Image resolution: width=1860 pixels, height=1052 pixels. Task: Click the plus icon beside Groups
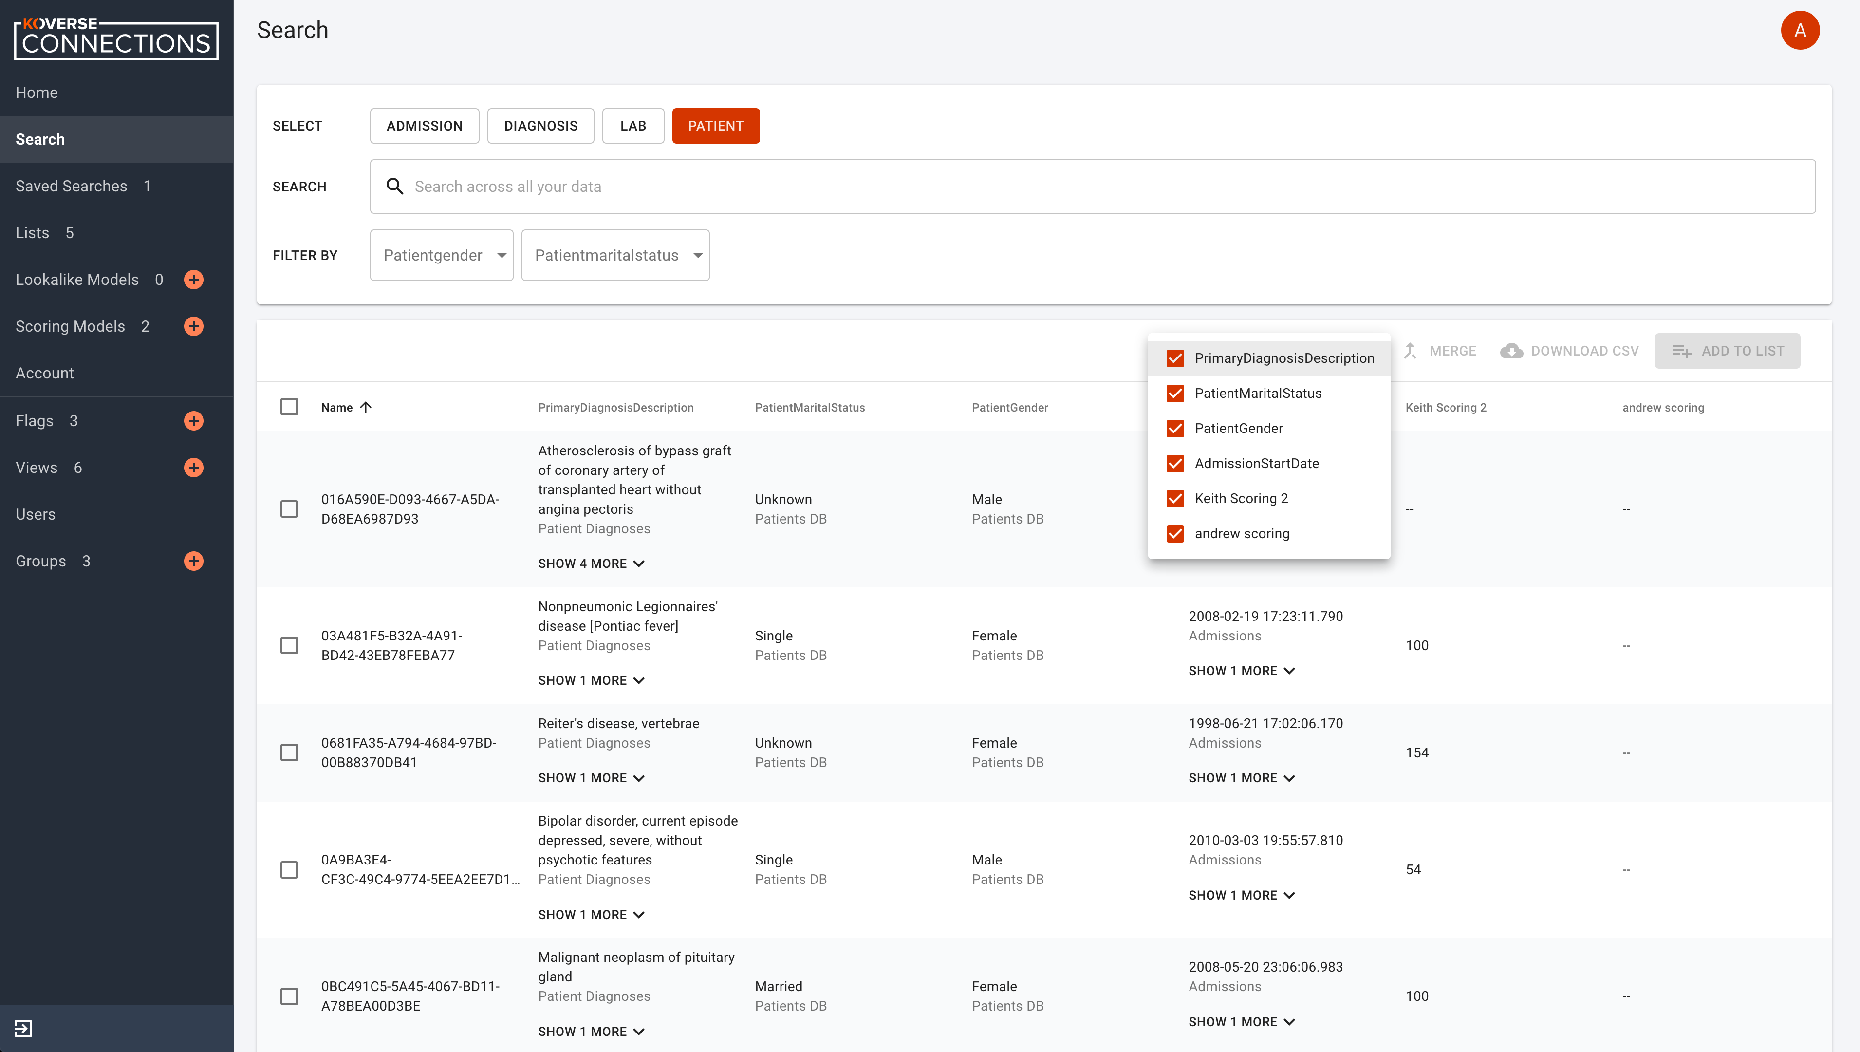click(194, 562)
